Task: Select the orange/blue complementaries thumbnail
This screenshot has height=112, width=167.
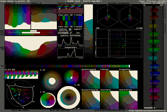Action: click(x=128, y=79)
